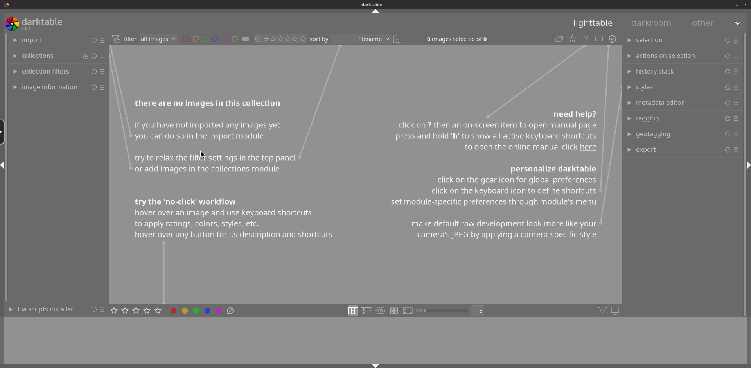Image resolution: width=751 pixels, height=368 pixels.
Task: Apply red color label in bottom bar
Action: (173, 311)
